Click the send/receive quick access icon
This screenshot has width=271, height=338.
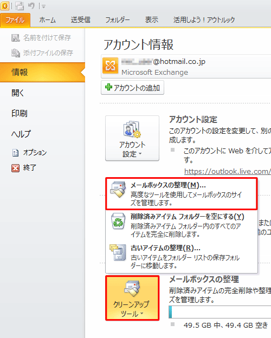point(20,6)
